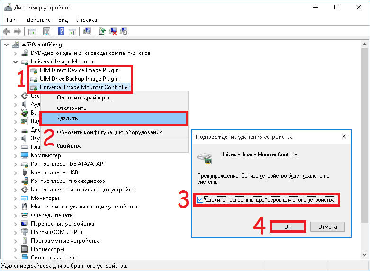Click the Контроллеры запоминающих устройств icon

25,190
